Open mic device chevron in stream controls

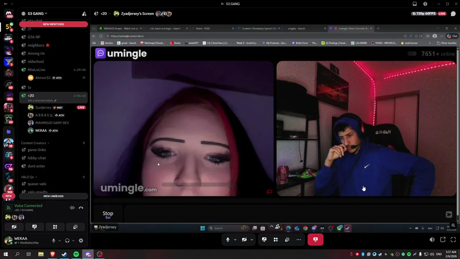pyautogui.click(x=235, y=240)
